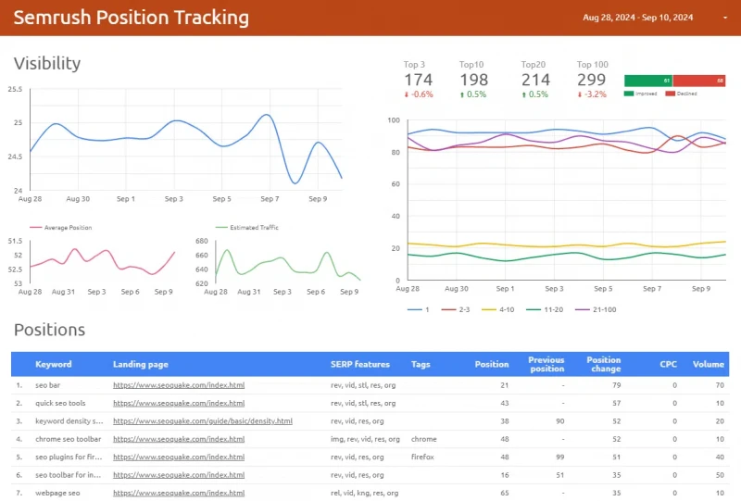Sort by the Position change column header
This screenshot has height=501, width=741.
[604, 365]
